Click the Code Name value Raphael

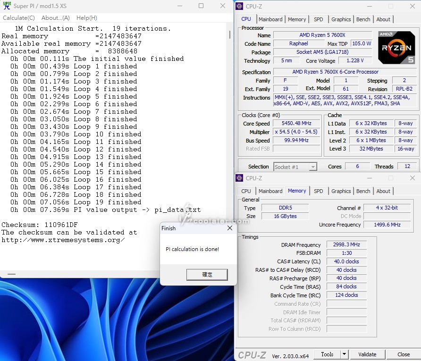coord(298,43)
